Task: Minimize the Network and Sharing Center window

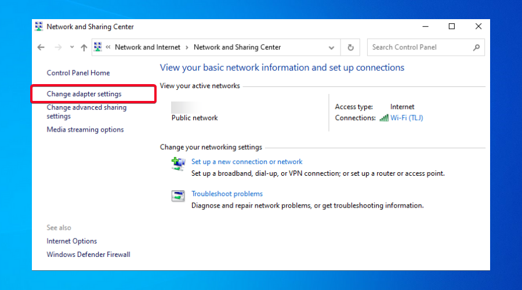Action: [x=426, y=26]
